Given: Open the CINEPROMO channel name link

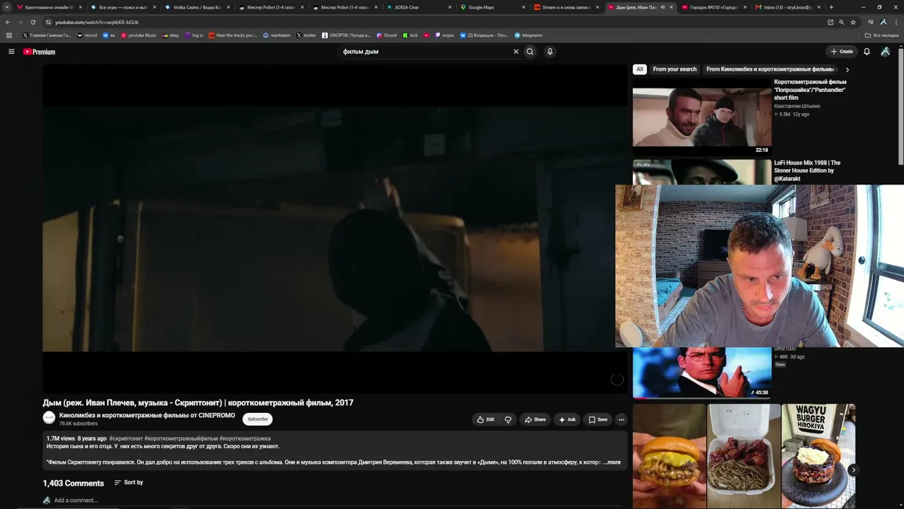Looking at the screenshot, I should (x=147, y=416).
